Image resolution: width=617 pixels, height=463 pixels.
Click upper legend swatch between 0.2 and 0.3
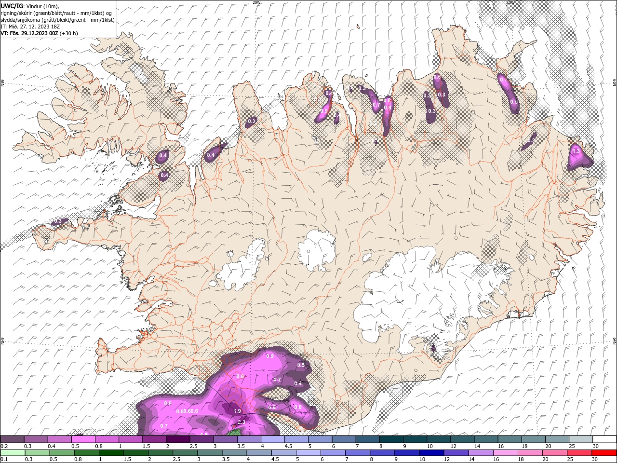[x=12, y=439]
